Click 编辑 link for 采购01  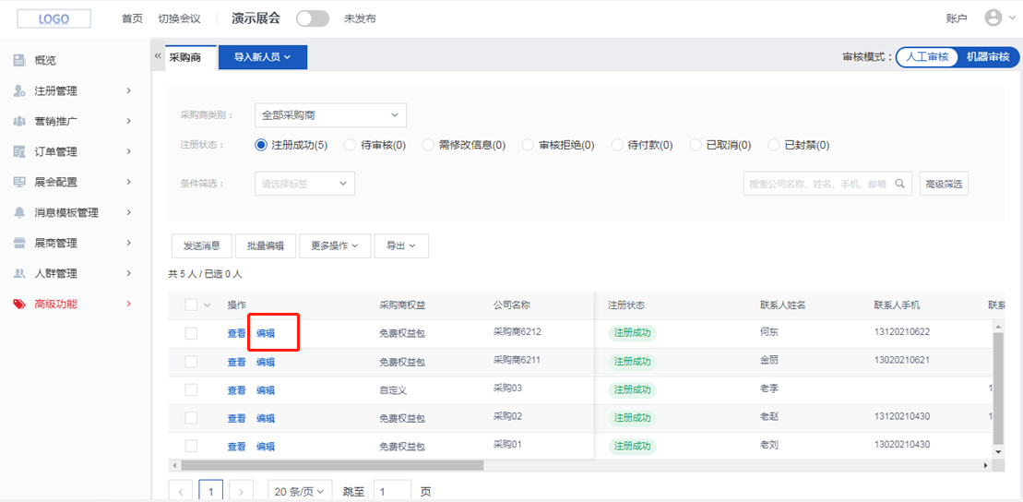[266, 447]
